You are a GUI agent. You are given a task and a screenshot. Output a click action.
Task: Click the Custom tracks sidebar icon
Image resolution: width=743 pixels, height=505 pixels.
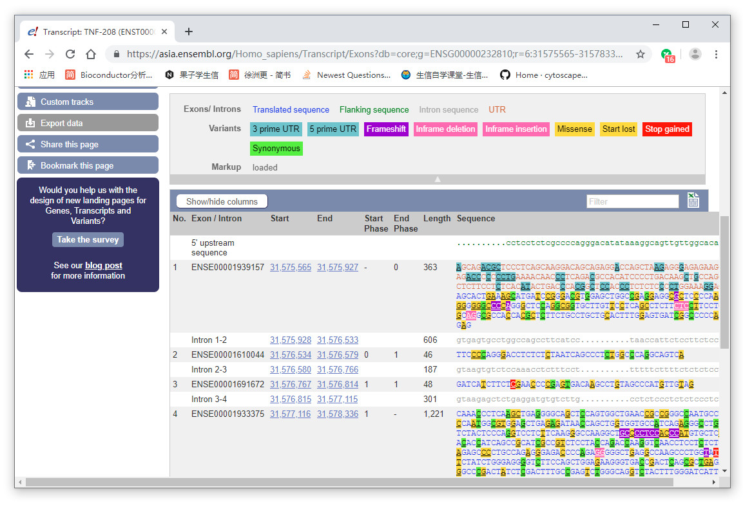pos(30,102)
